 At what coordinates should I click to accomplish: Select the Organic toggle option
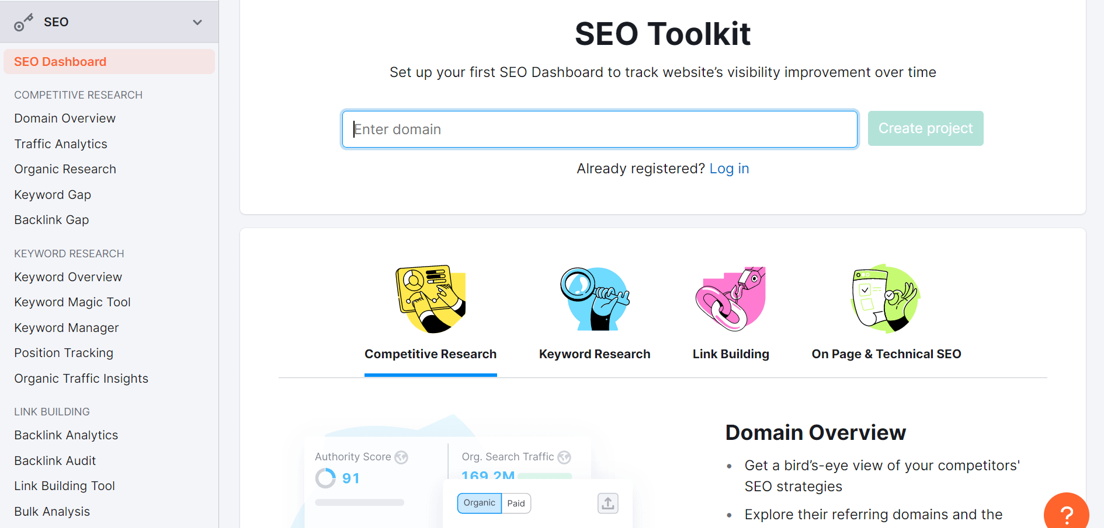click(479, 503)
